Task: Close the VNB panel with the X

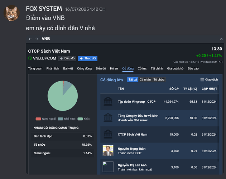Action: (221, 39)
